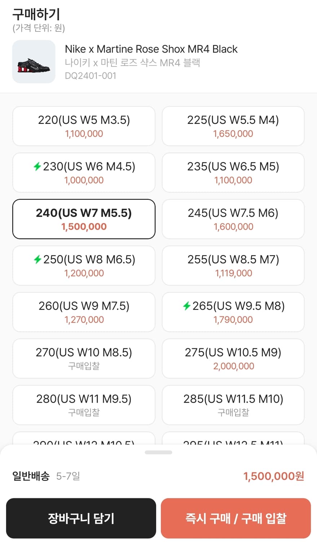Select size 280 (US W11 M9.5)
Viewport: 317px width, 542px height.
(84, 405)
